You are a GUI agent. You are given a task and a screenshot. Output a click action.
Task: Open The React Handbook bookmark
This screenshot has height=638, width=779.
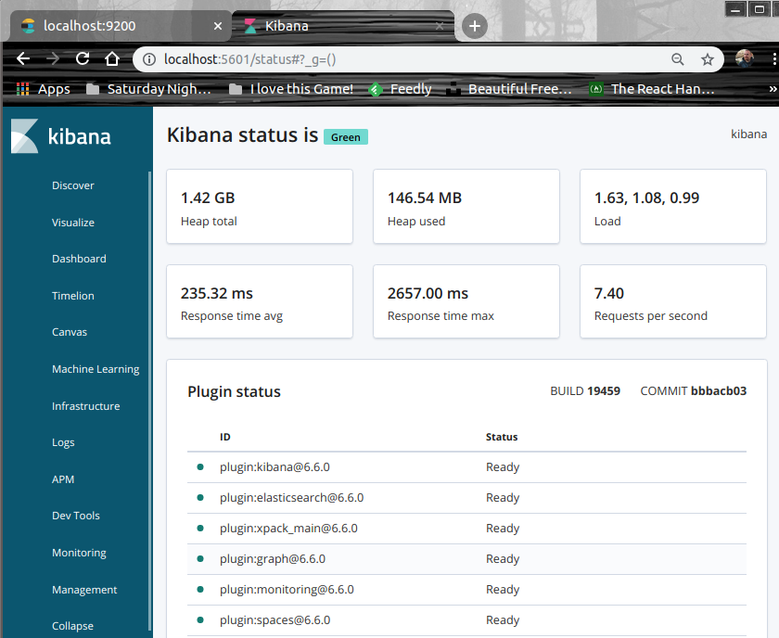[651, 89]
